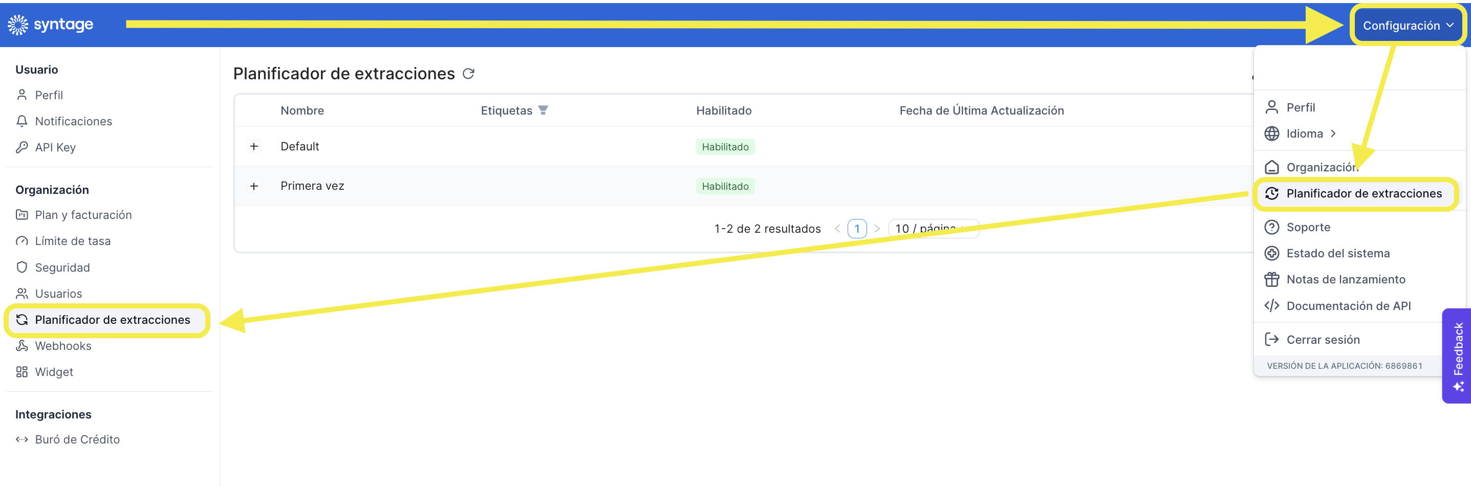Click the person icon for Perfil in dropdown menu
Viewport: 1471px width, 487px height.
tap(1272, 107)
